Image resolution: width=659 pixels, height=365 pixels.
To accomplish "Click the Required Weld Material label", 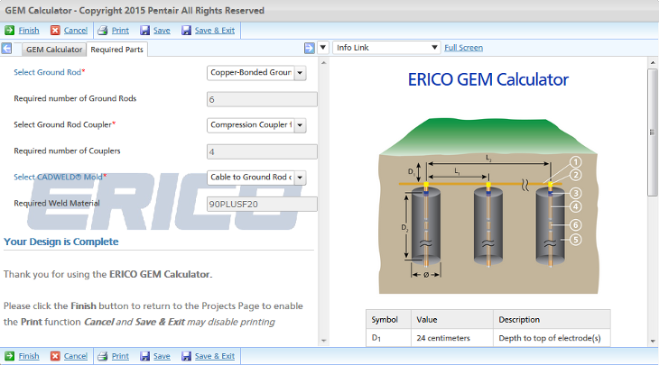I will 57,203.
